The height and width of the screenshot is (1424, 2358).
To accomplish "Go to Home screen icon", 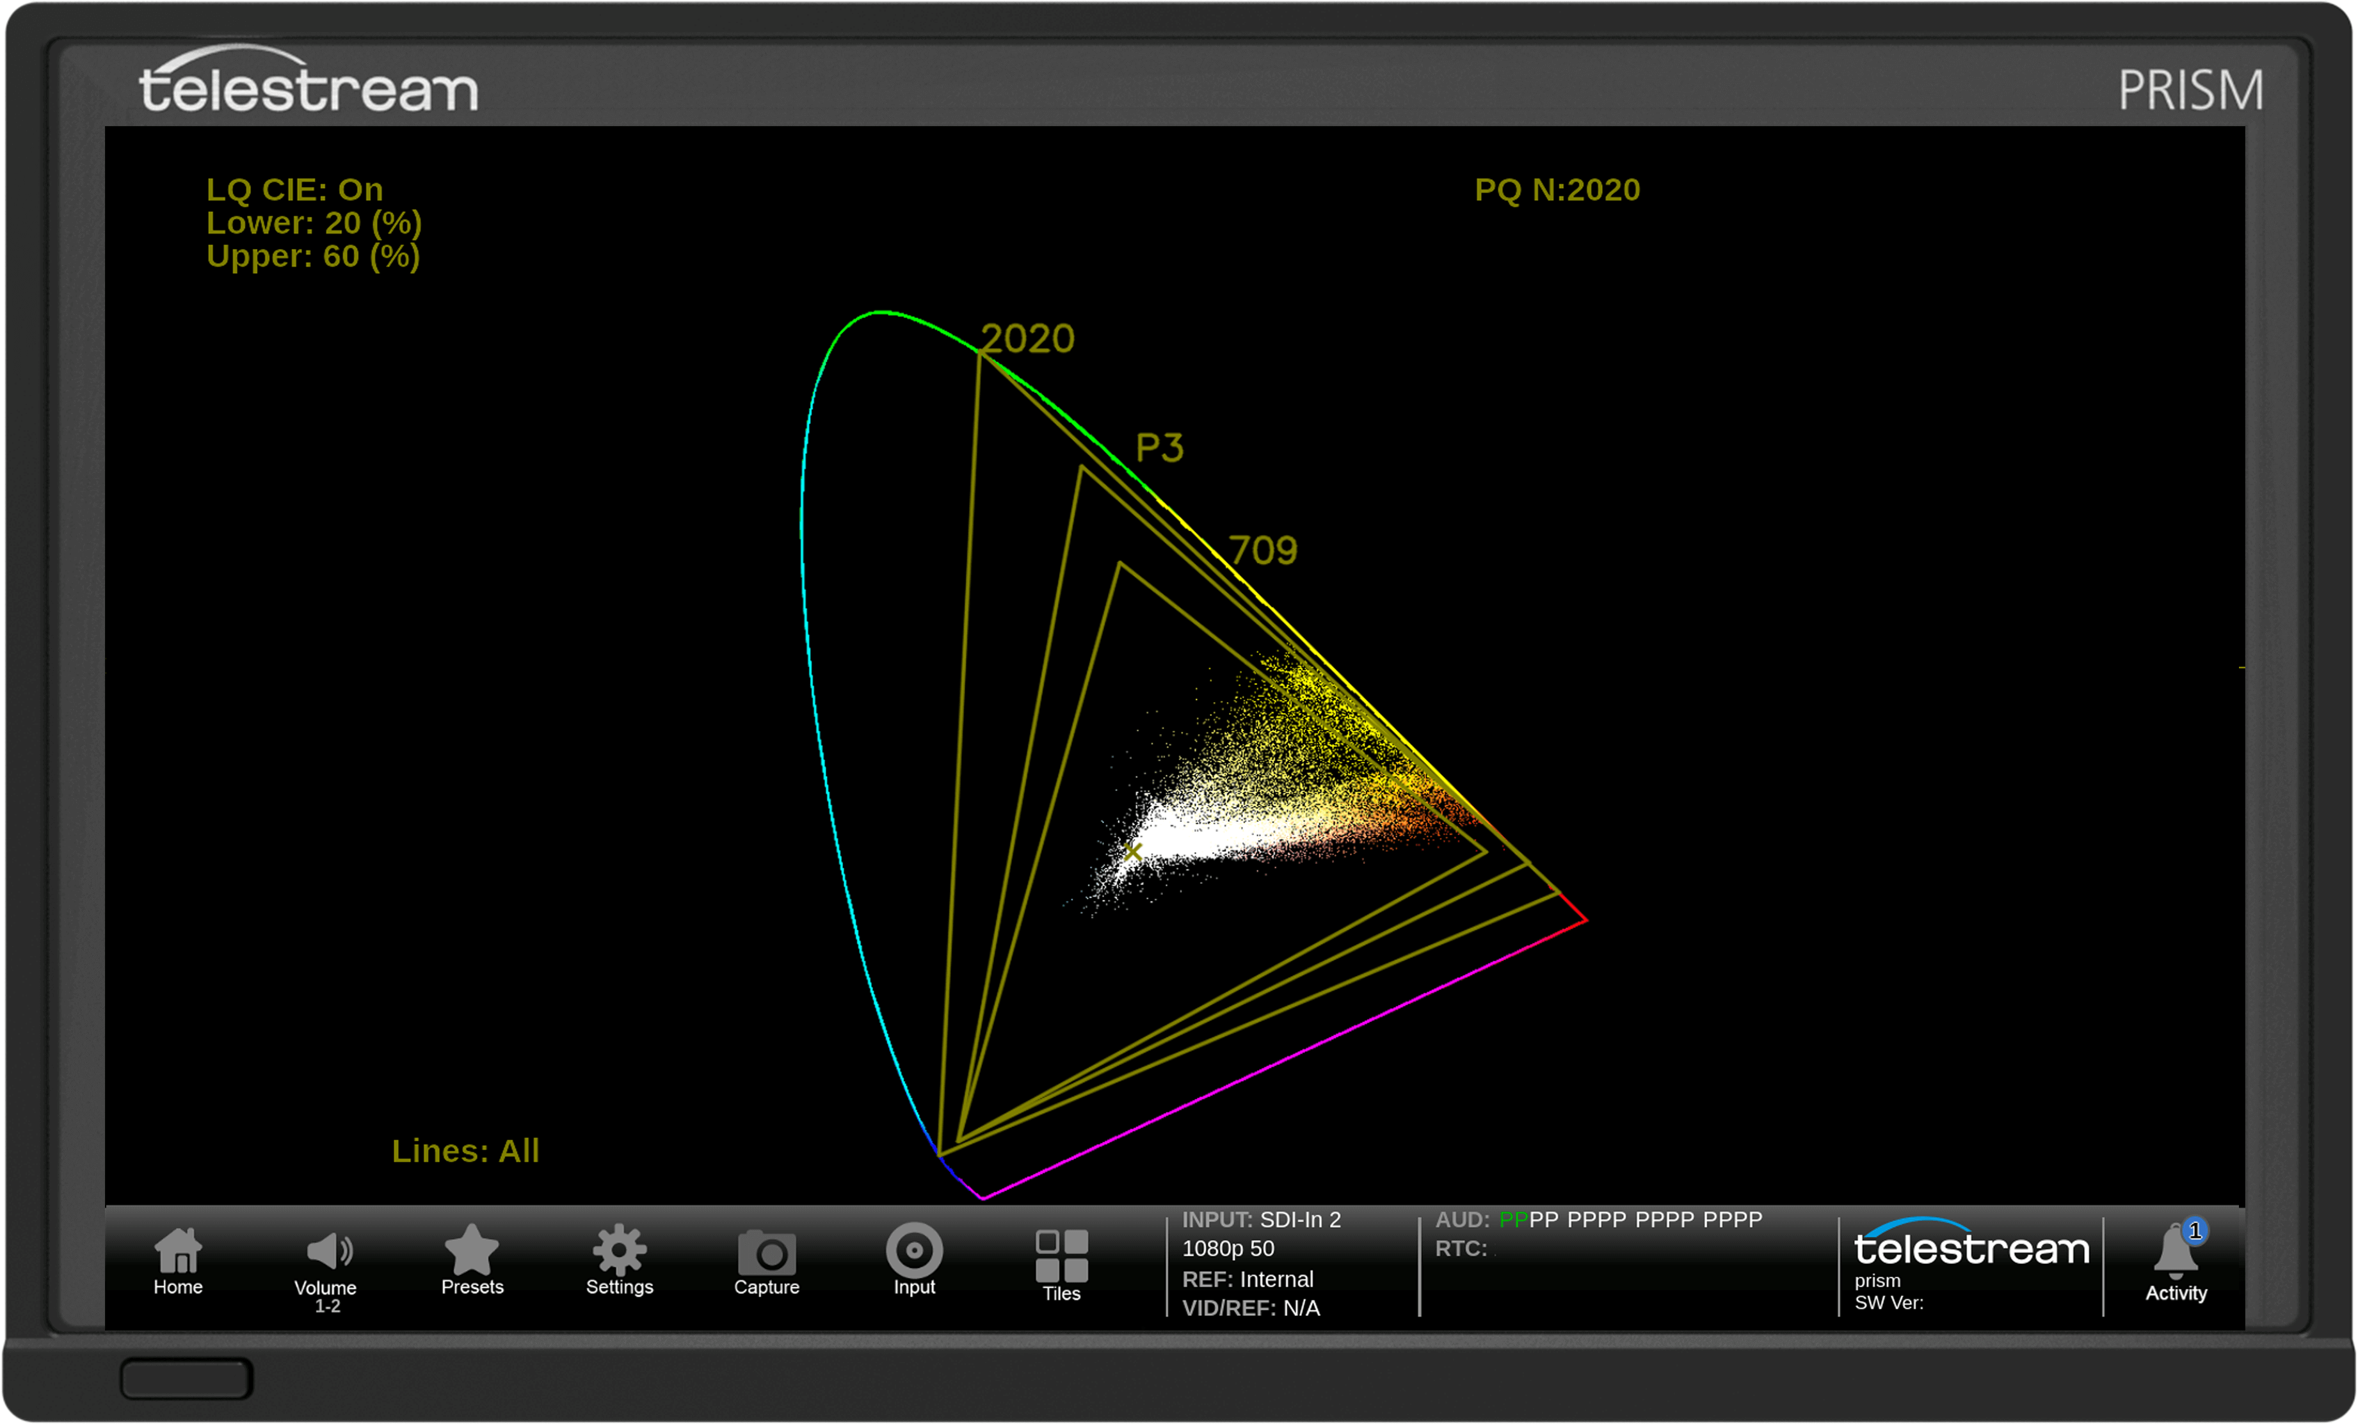I will pos(178,1262).
